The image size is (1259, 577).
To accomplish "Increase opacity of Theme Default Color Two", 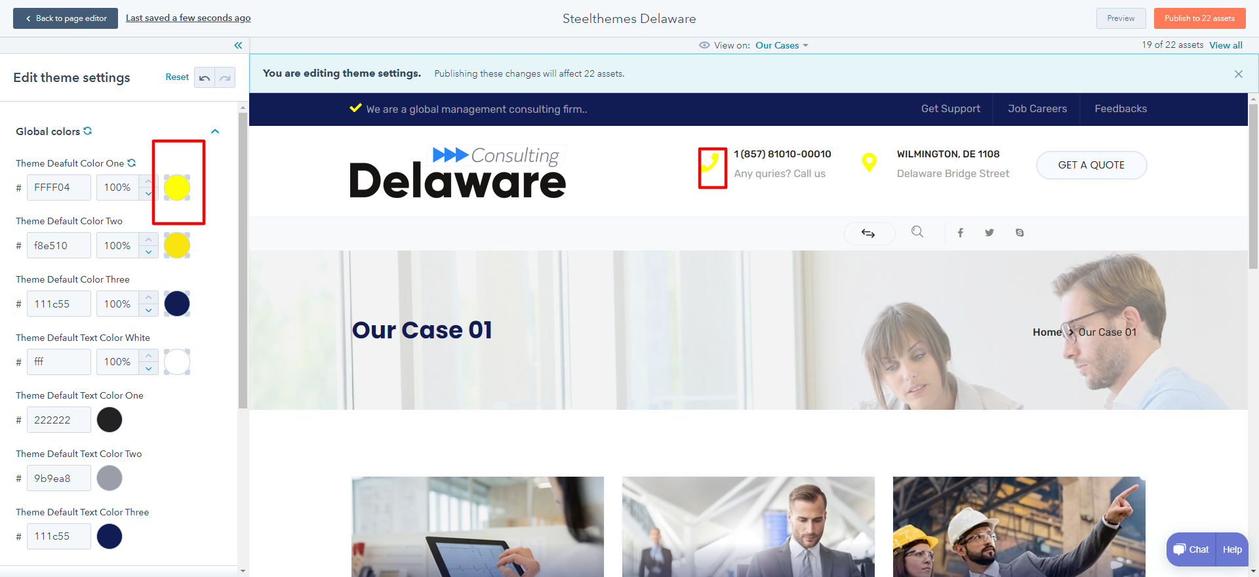I will pyautogui.click(x=149, y=239).
